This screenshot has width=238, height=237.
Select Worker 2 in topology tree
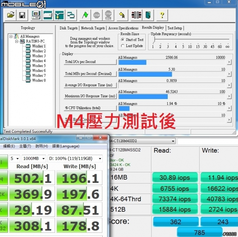[39, 51]
